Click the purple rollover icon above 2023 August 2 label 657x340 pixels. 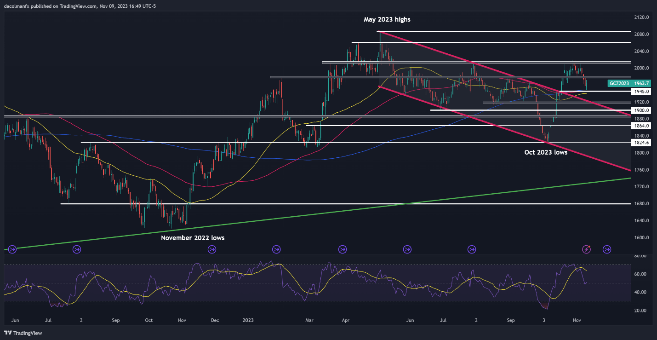pyautogui.click(x=471, y=249)
